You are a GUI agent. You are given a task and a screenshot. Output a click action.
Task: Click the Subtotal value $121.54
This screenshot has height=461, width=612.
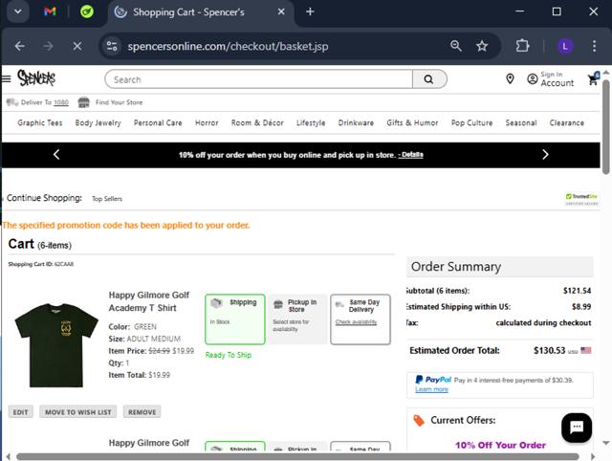click(577, 291)
